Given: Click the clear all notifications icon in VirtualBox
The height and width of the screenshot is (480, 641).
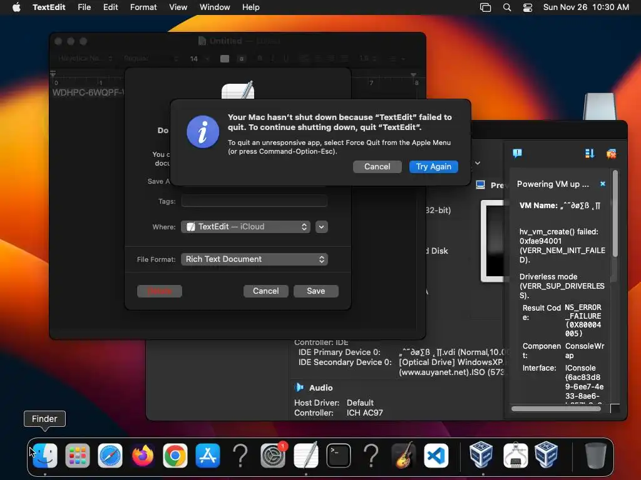Looking at the screenshot, I should pyautogui.click(x=611, y=154).
